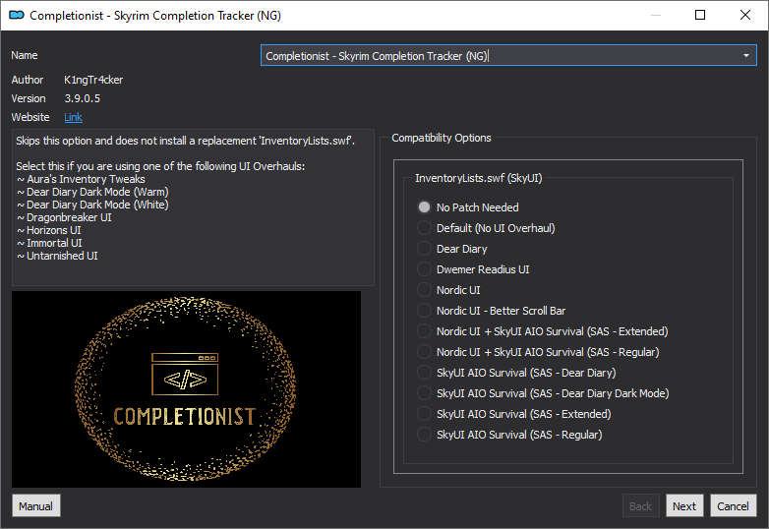Maximize the installer window
The image size is (769, 529).
pos(700,15)
